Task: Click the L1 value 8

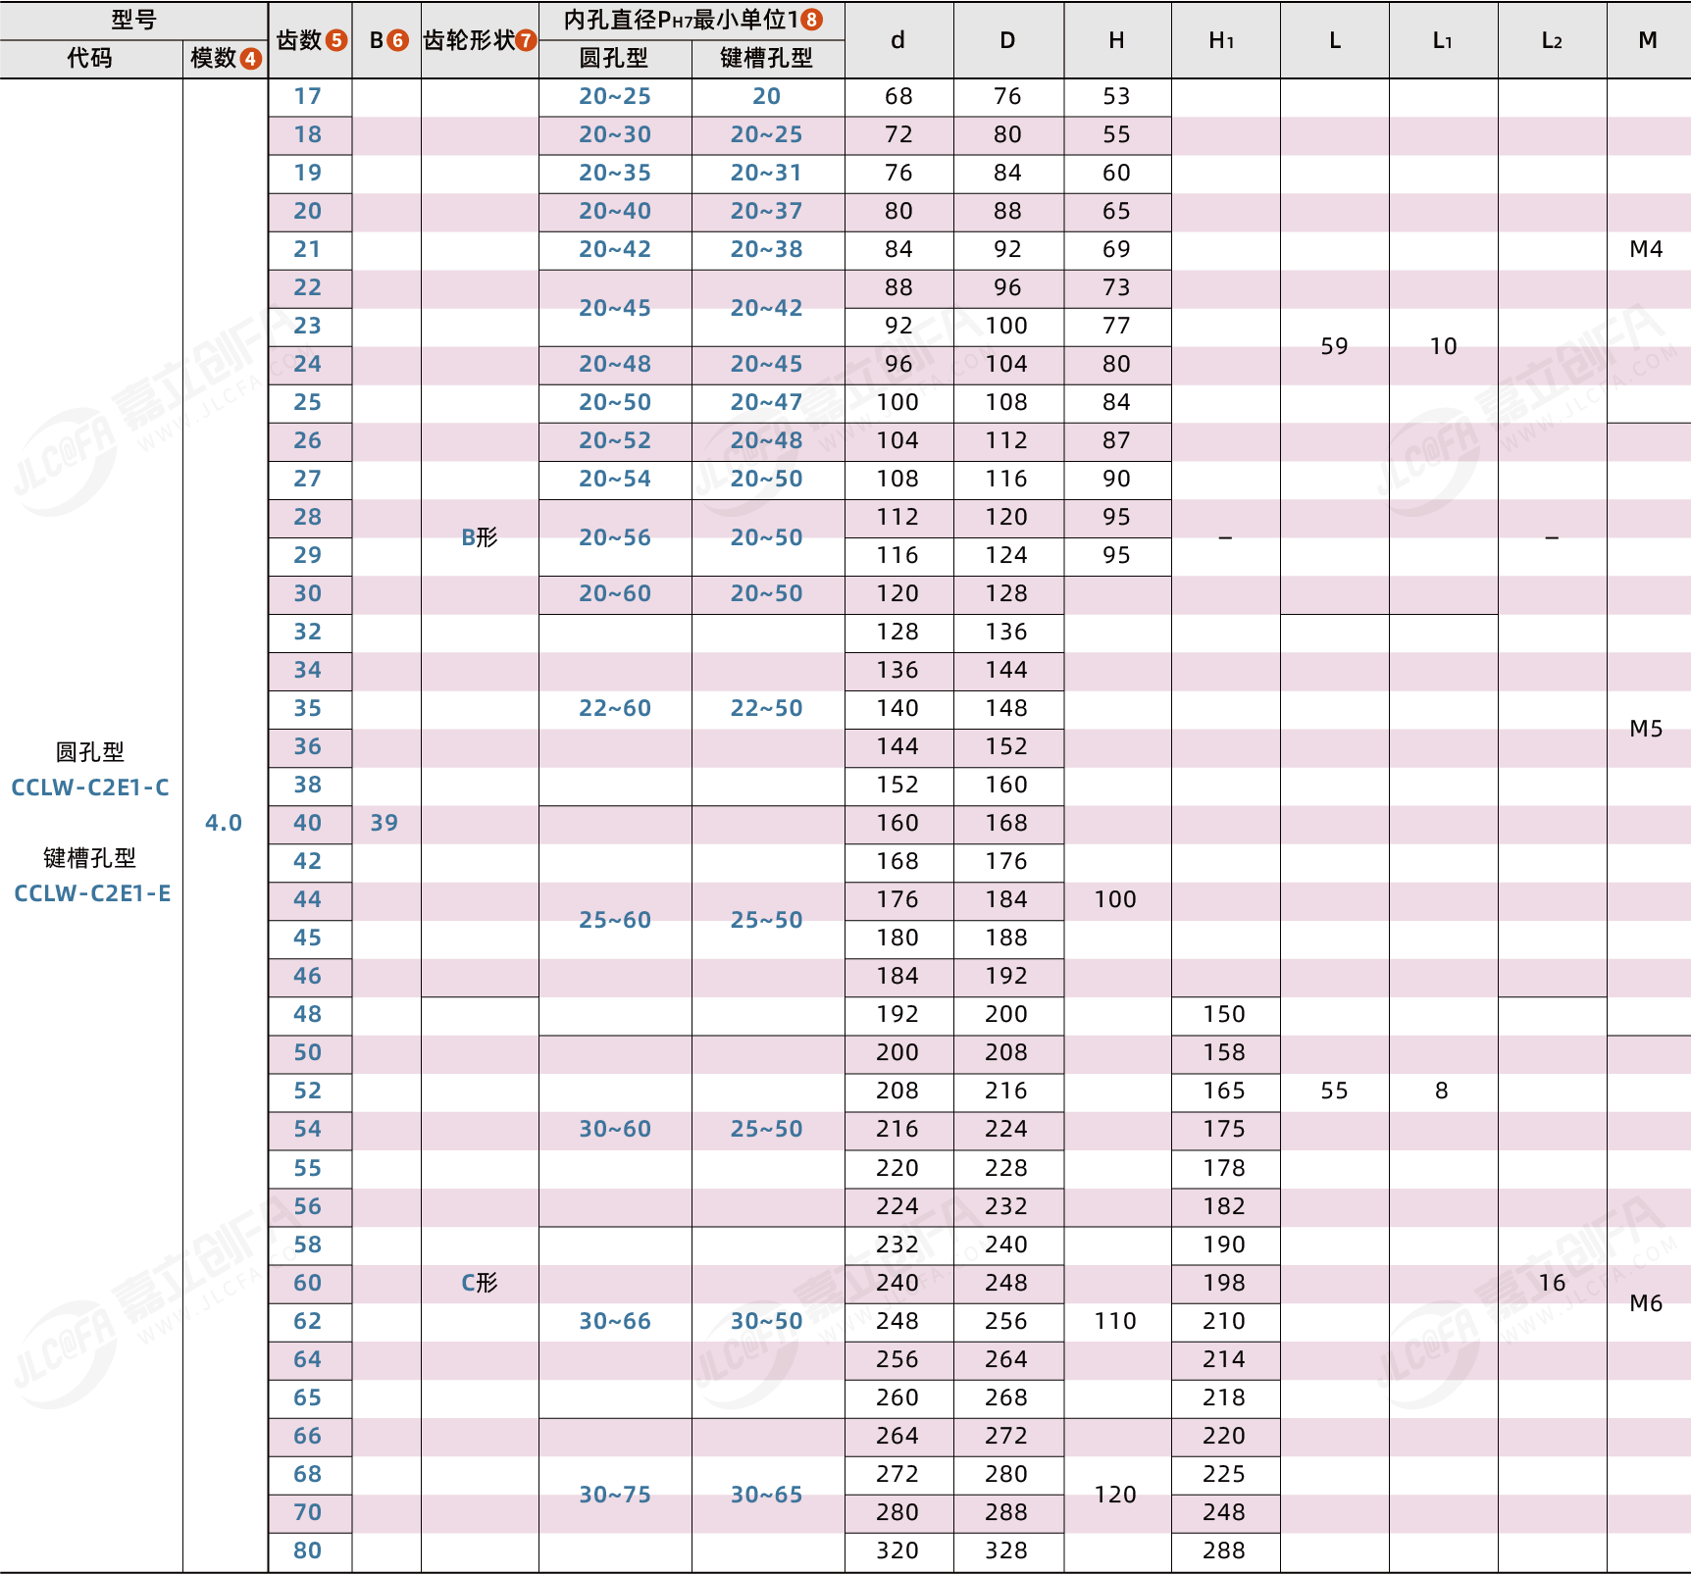Action: [x=1442, y=1091]
